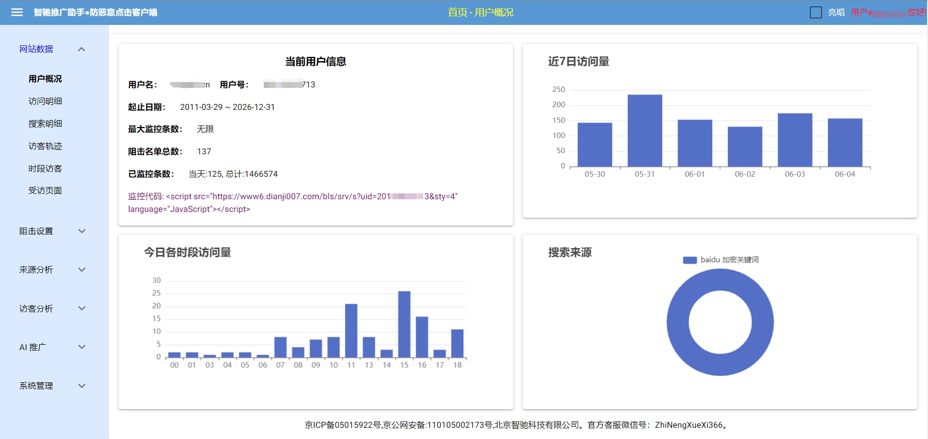This screenshot has width=928, height=439.
Task: Toggle the 亮暗 dark mode checkbox
Action: click(x=816, y=12)
